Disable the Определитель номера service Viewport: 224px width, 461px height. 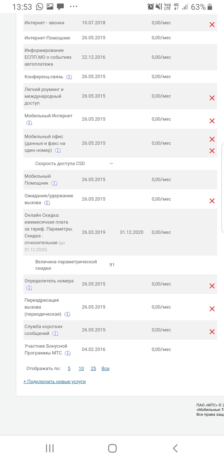(x=212, y=286)
